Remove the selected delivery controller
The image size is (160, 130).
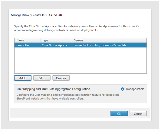pyautogui.click(x=61, y=78)
